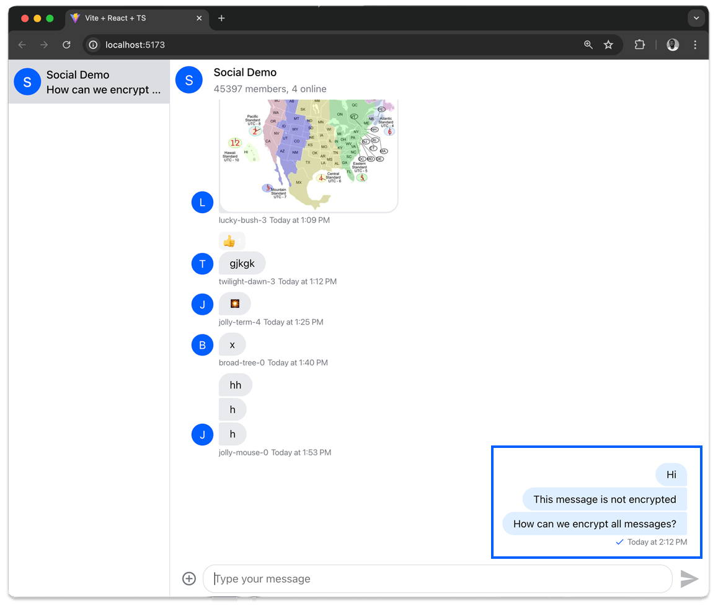Screen dimensions: 718x609
Task: Click twilight-dawn-3's T avatar
Action: 202,263
